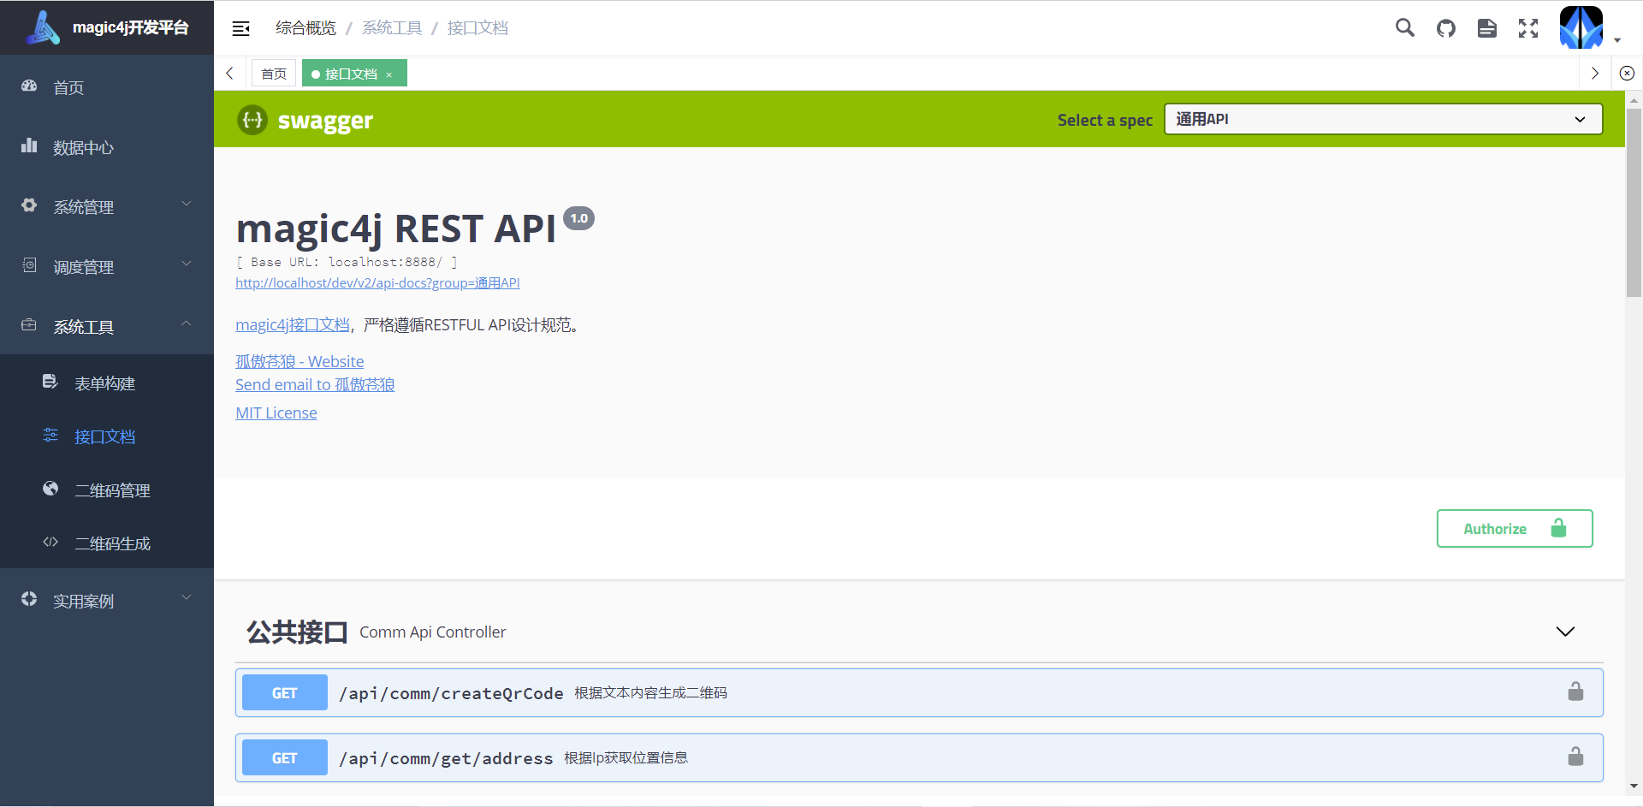Open the MIT License link
The width and height of the screenshot is (1643, 807).
(276, 413)
